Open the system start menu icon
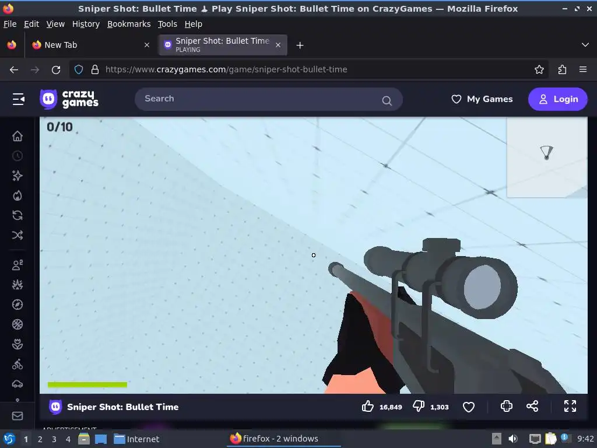The width and height of the screenshot is (597, 448). click(x=9, y=439)
